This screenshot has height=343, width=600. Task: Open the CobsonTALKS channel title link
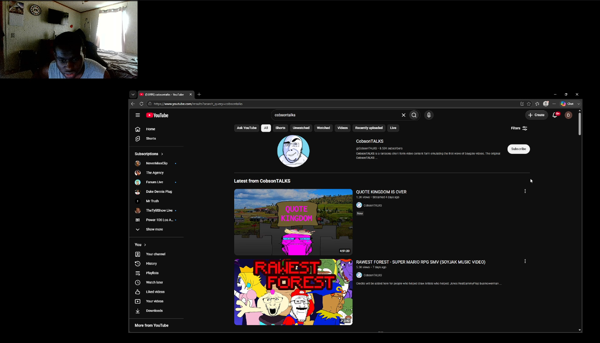click(x=369, y=141)
